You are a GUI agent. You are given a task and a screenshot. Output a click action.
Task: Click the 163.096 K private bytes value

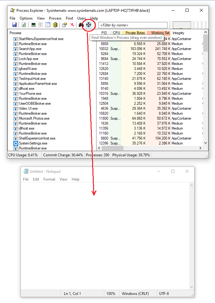pyautogui.click(x=138, y=49)
